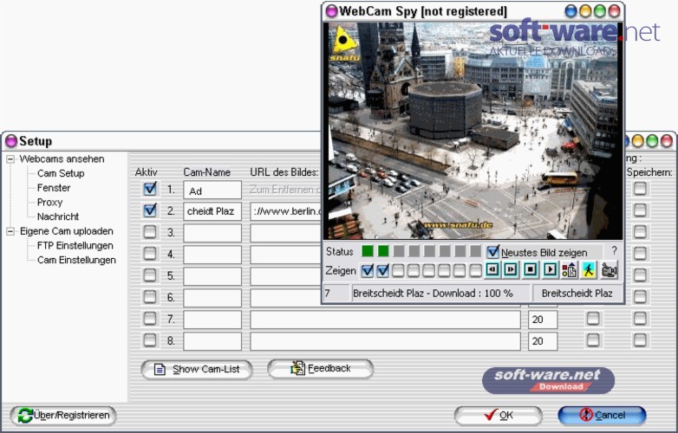
Task: Enable Aktiv for cam row 6
Action: 150,296
